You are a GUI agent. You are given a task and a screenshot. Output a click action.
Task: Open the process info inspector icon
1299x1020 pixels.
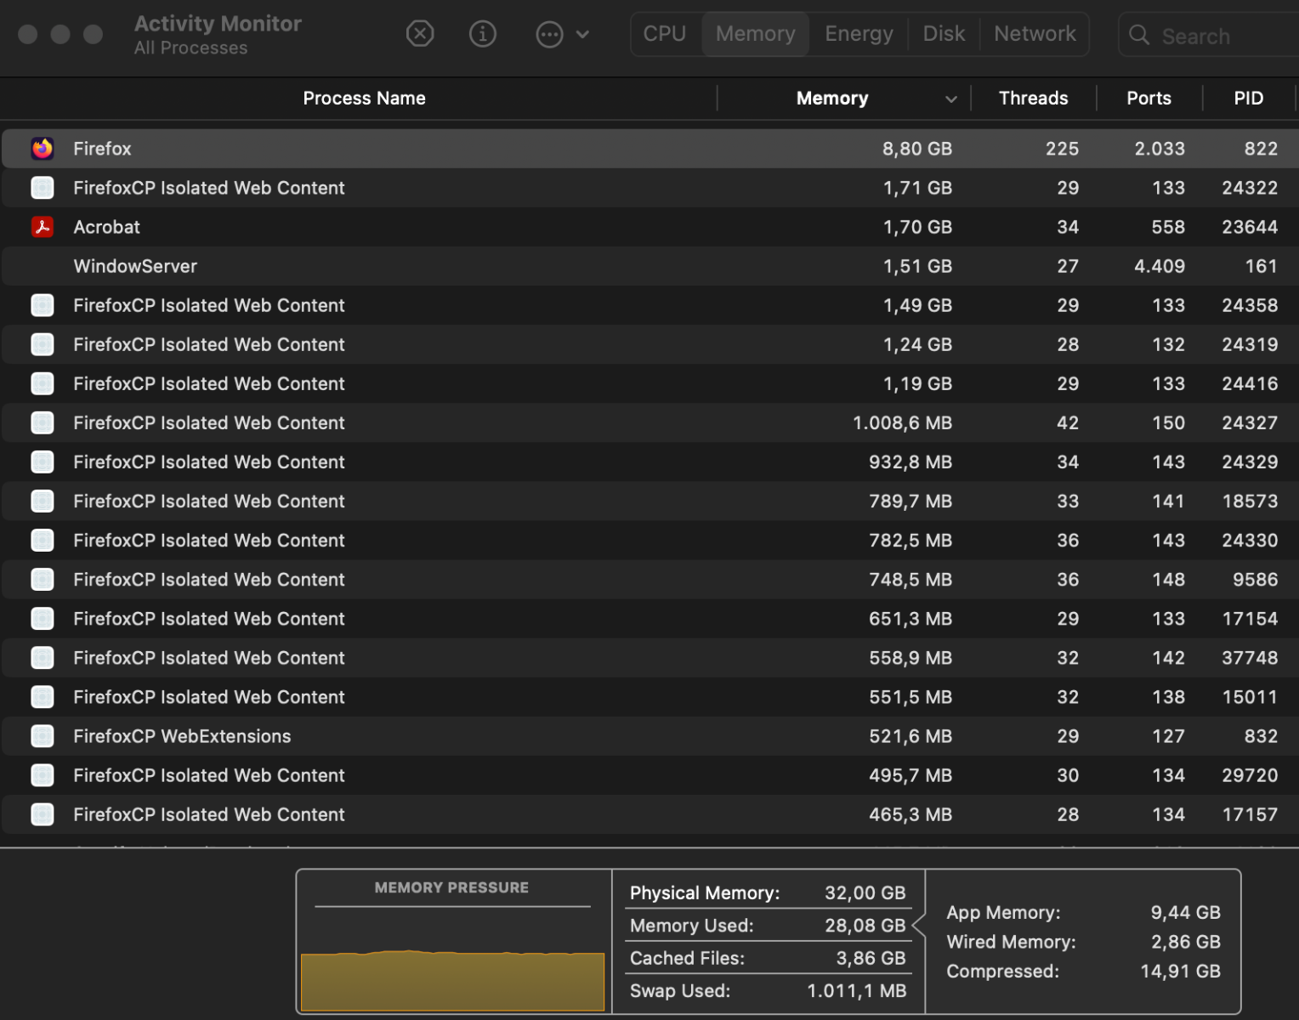coord(483,34)
